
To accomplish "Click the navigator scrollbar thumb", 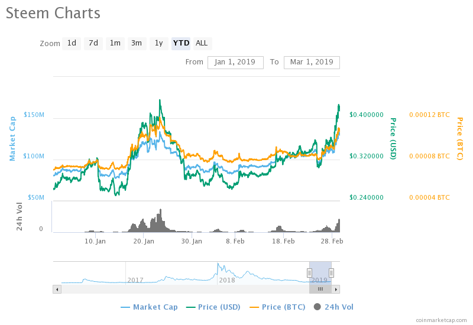I will point(320,290).
